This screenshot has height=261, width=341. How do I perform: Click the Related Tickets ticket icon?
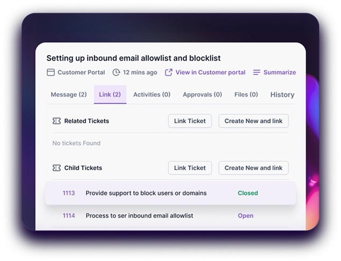tap(56, 121)
